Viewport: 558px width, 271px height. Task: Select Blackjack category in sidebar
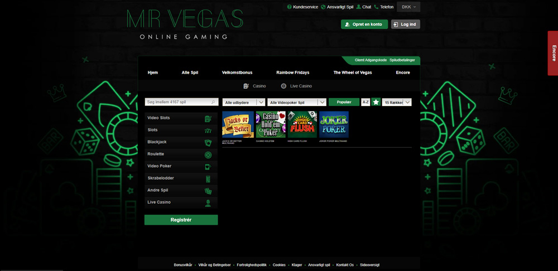click(181, 143)
